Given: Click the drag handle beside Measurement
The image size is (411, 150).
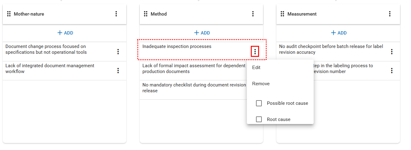Looking at the screenshot, I should (x=283, y=14).
